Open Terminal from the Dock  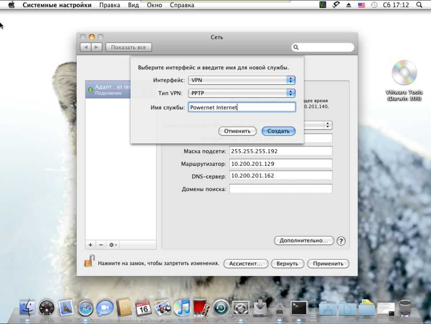click(x=299, y=308)
